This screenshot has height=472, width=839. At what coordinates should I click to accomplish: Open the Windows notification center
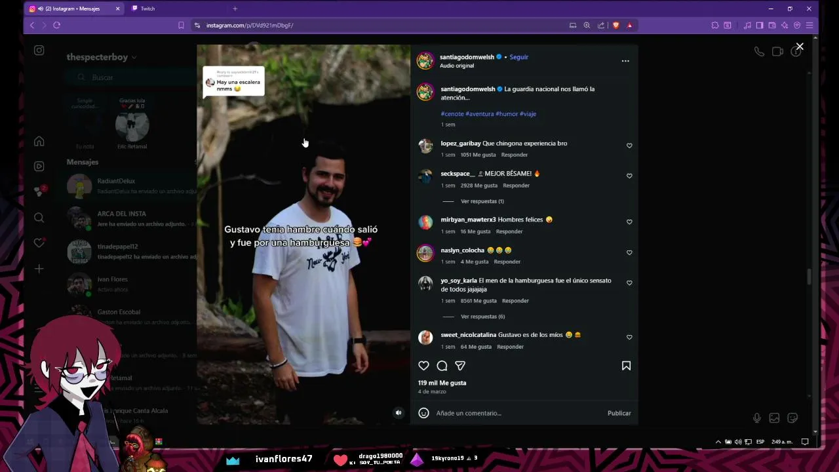click(805, 442)
